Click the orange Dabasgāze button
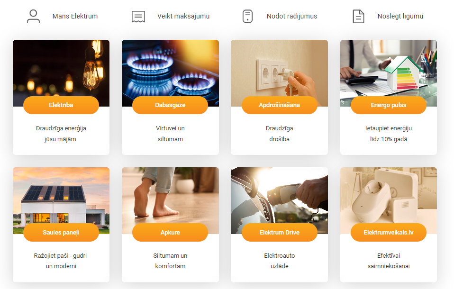The width and height of the screenshot is (454, 289). 170,105
